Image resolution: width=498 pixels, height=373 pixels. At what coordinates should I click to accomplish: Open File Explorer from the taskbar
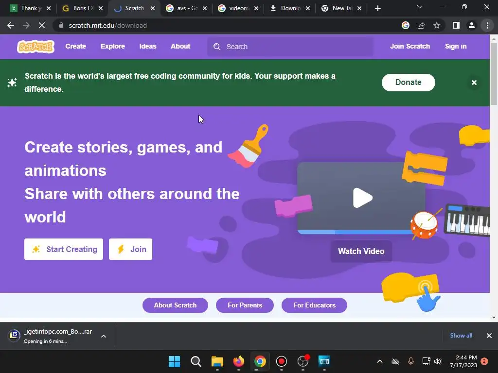point(217,361)
